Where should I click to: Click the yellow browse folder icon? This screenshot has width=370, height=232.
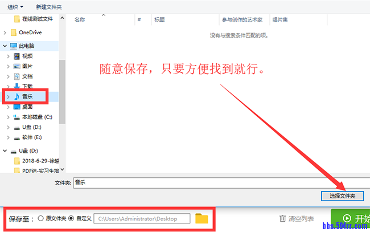click(x=202, y=218)
